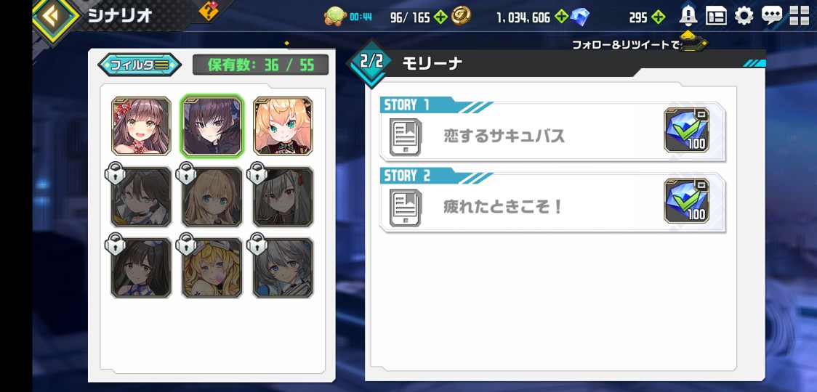Tap green plus next to stamina 96/165
The width and height of the screenshot is (817, 392).
(440, 17)
